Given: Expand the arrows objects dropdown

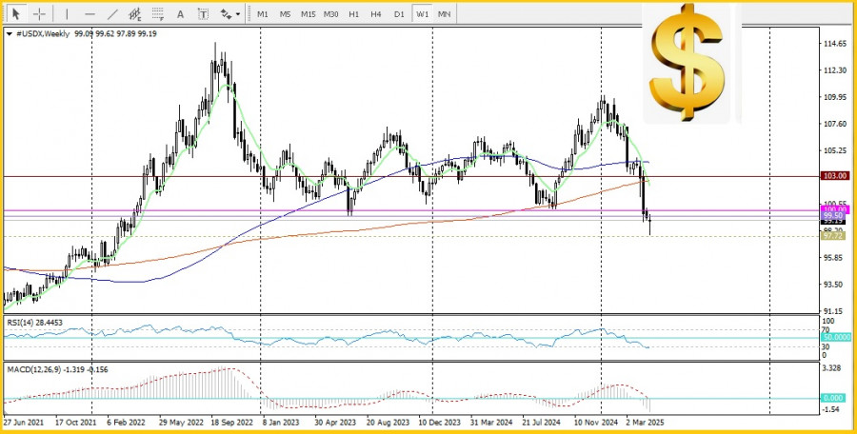Looking at the screenshot, I should click(229, 14).
